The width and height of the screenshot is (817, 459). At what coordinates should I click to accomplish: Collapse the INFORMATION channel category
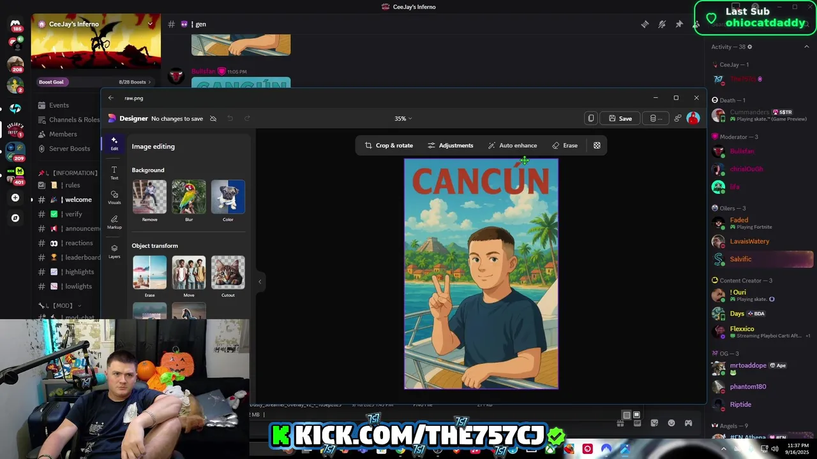pos(71,173)
